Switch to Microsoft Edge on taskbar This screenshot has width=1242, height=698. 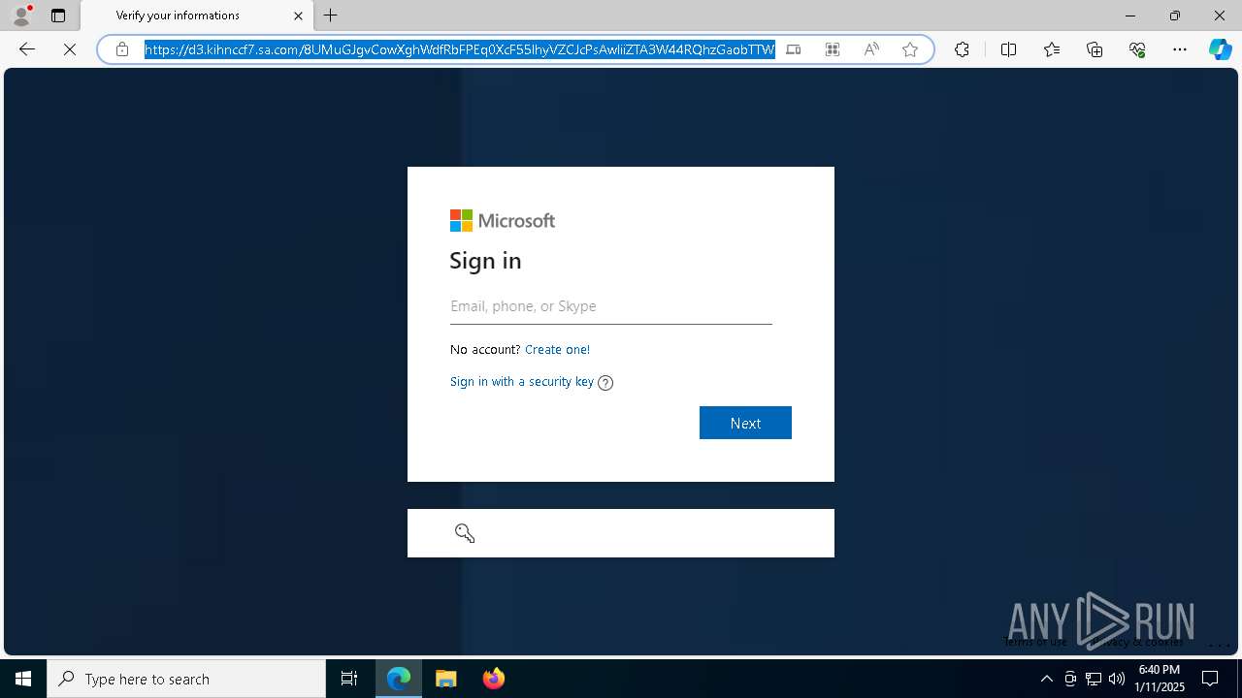pos(399,679)
